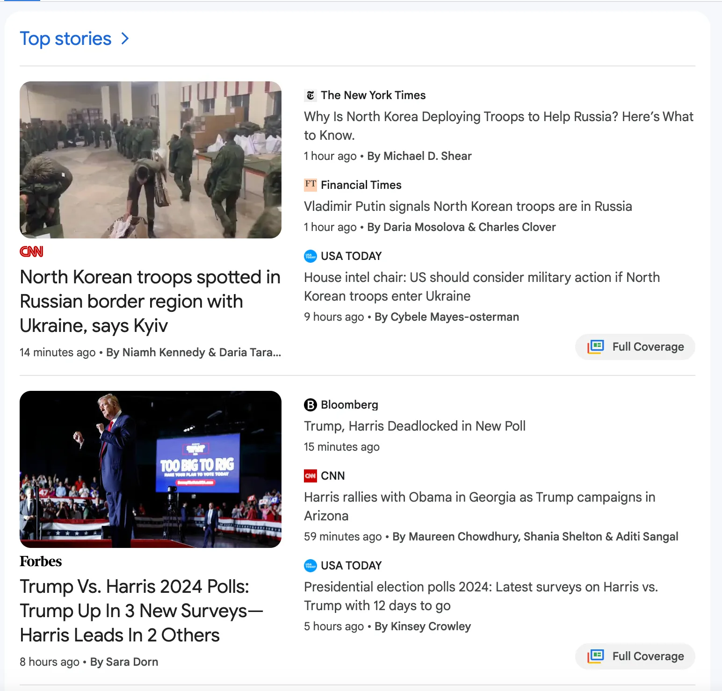This screenshot has width=722, height=691.
Task: Open 'Why Is North Korea Deploying Troops' article
Action: coord(498,126)
